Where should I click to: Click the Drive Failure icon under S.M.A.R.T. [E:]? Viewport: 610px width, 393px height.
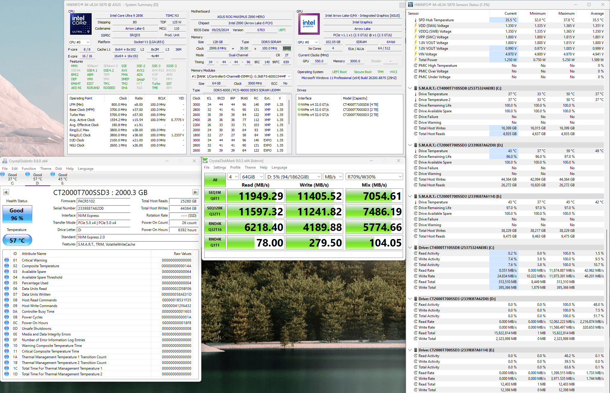(x=416, y=219)
